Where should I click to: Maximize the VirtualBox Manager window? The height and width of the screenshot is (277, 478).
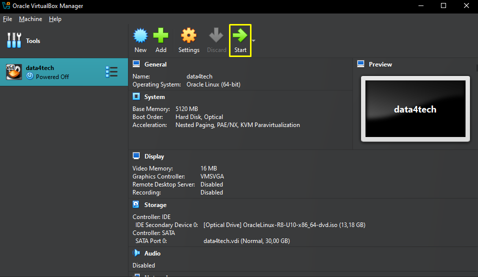point(443,6)
